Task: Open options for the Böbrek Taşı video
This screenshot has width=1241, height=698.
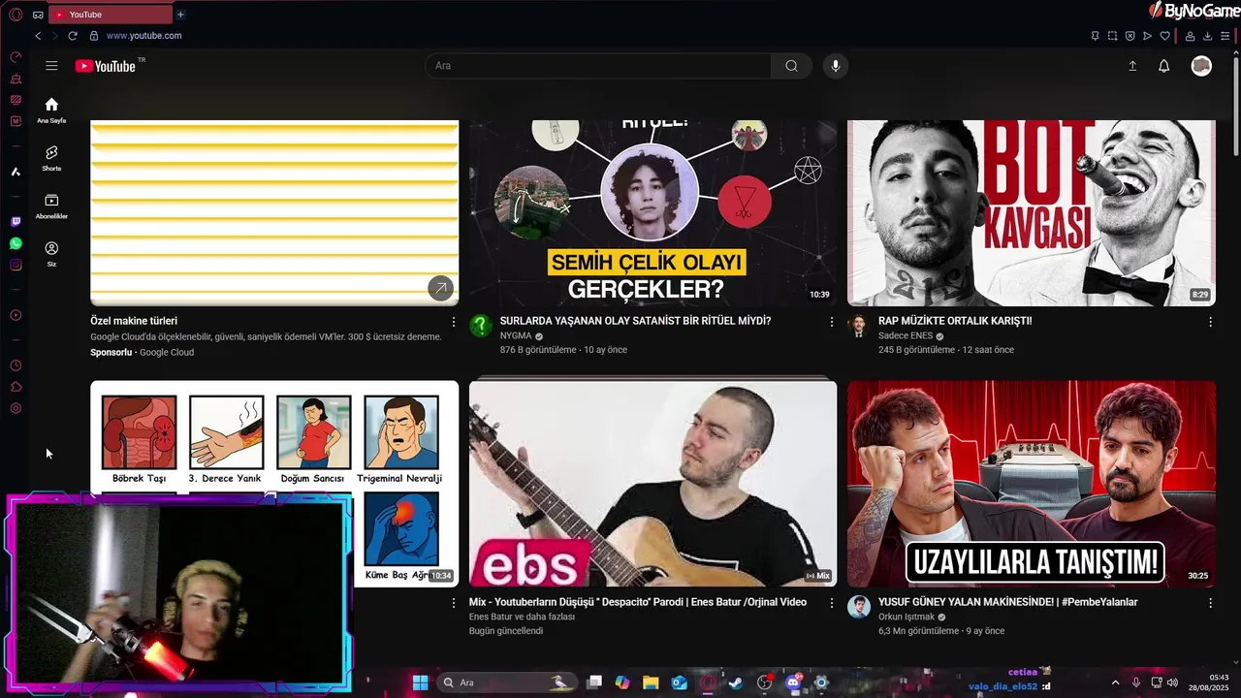Action: pos(453,603)
